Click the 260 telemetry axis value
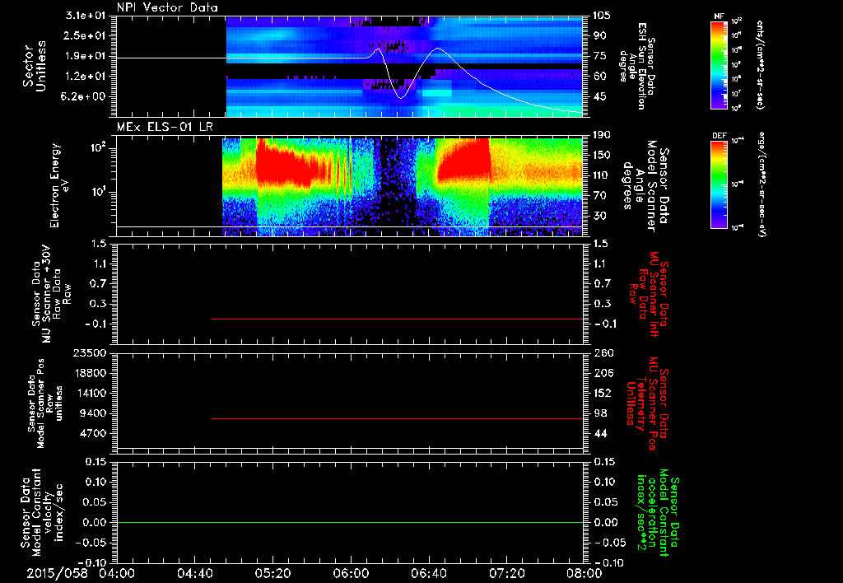 pyautogui.click(x=603, y=352)
